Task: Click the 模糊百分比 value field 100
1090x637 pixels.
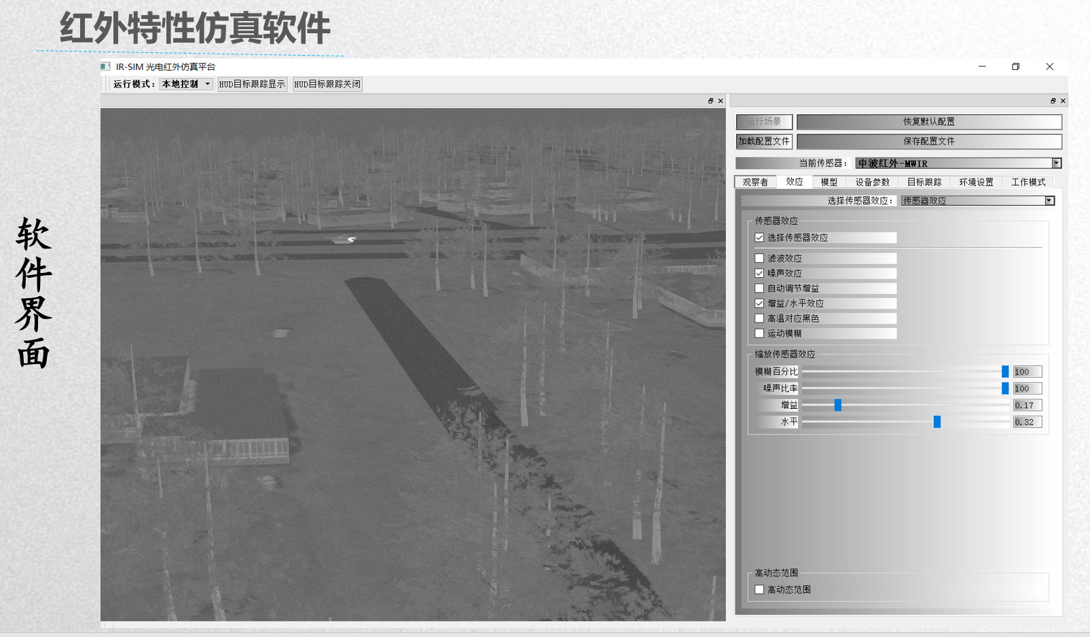Action: coord(1028,371)
